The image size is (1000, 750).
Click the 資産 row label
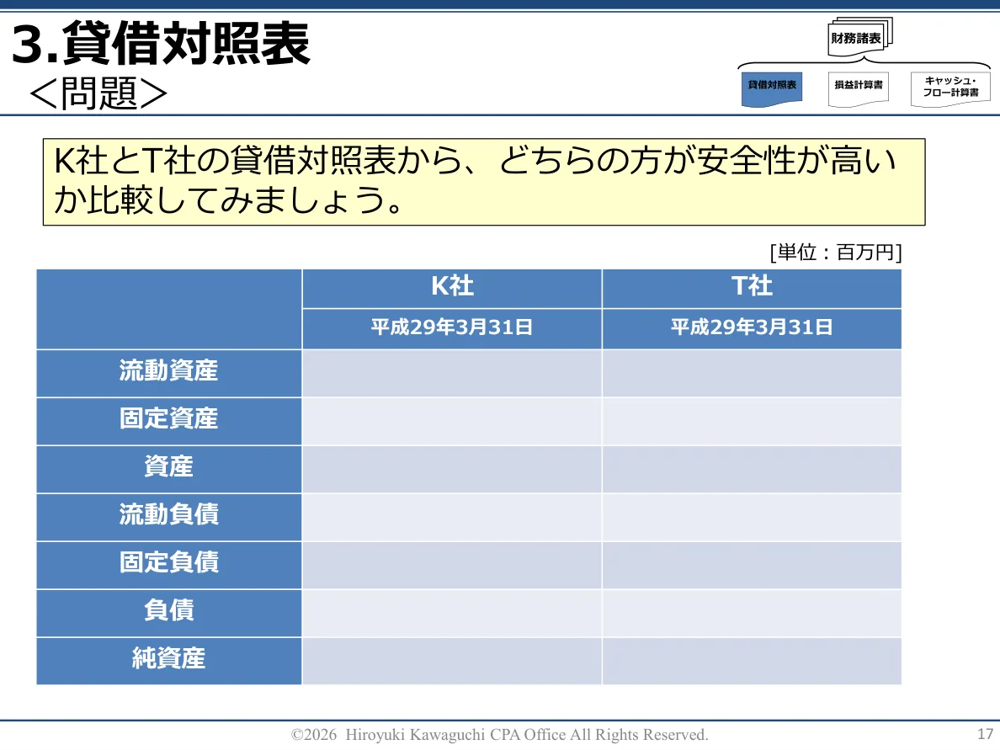point(169,469)
